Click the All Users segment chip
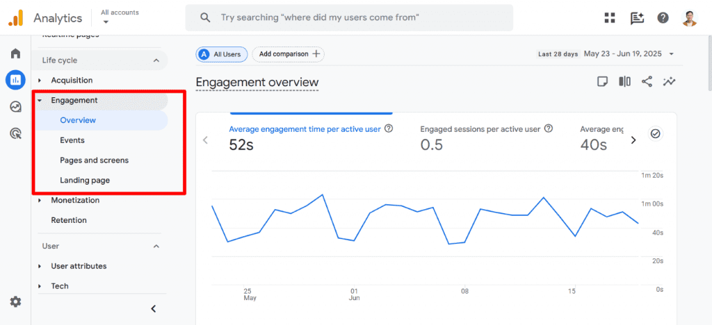Screen dimensions: 712x325 click(222, 54)
